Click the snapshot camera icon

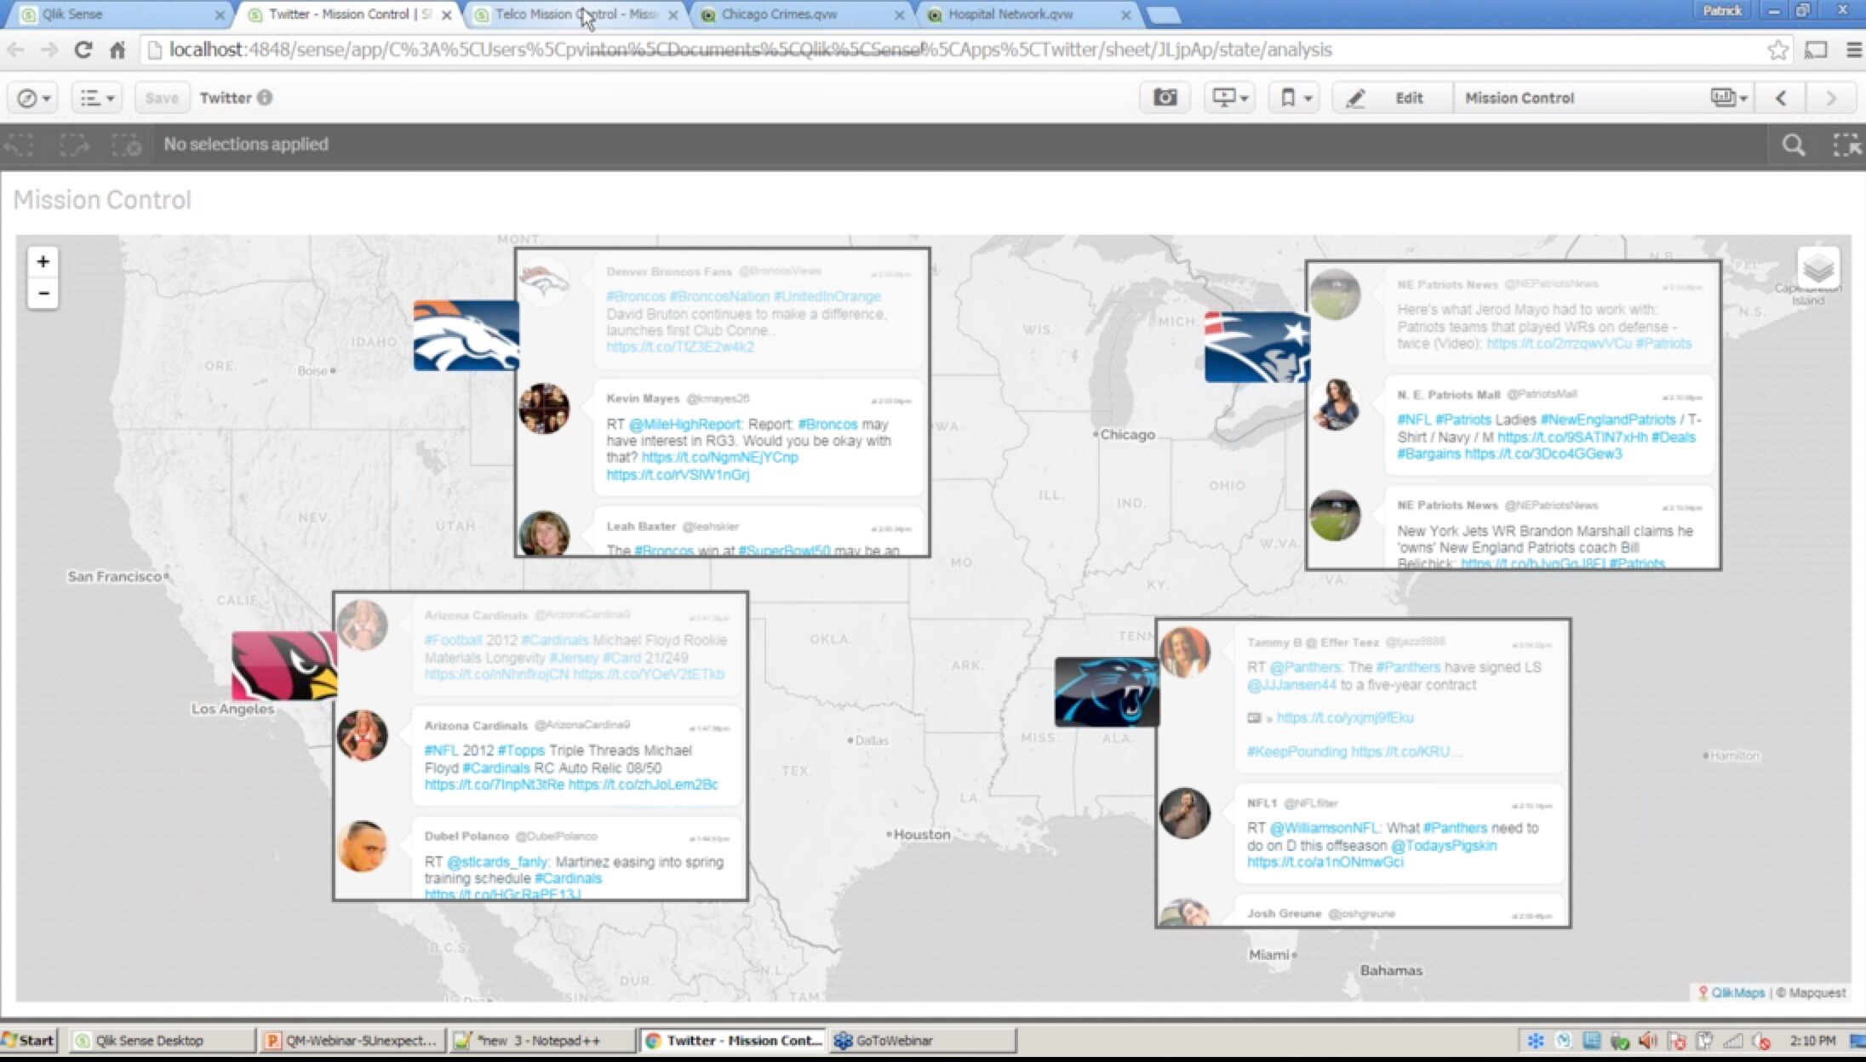tap(1165, 98)
